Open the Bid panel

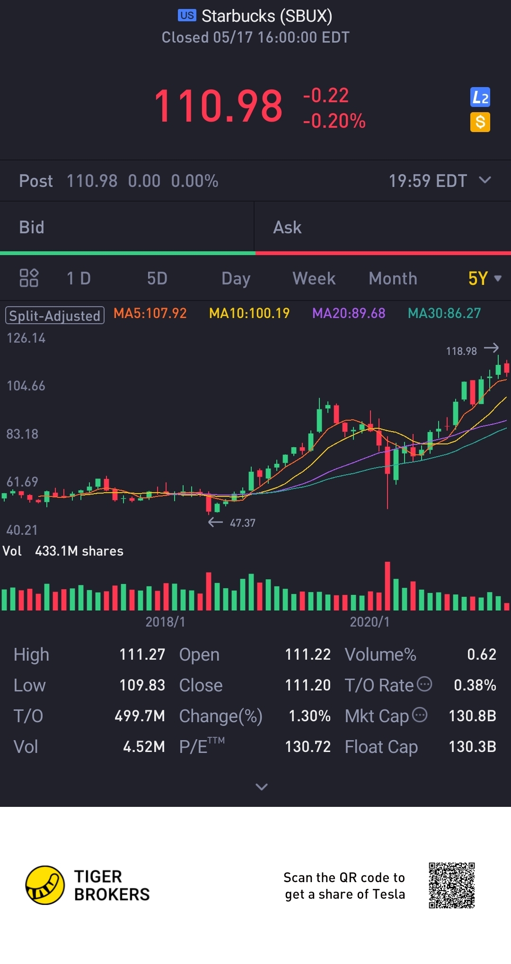pos(127,228)
